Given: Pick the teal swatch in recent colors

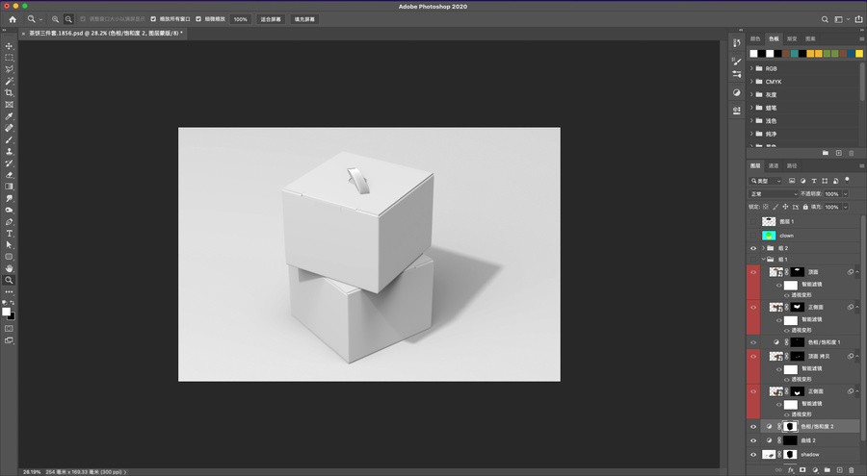Looking at the screenshot, I should click(x=794, y=54).
